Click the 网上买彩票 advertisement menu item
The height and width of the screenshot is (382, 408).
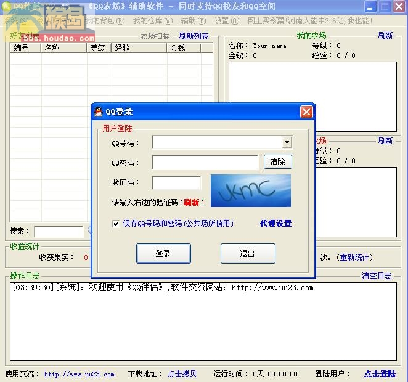click(x=309, y=21)
